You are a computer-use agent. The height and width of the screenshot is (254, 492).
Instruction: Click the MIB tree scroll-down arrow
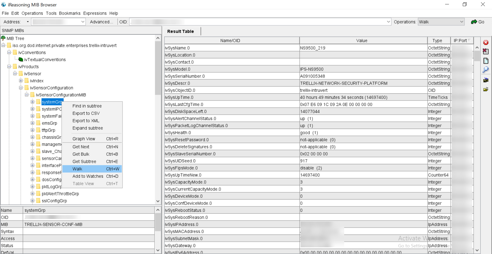point(158,201)
